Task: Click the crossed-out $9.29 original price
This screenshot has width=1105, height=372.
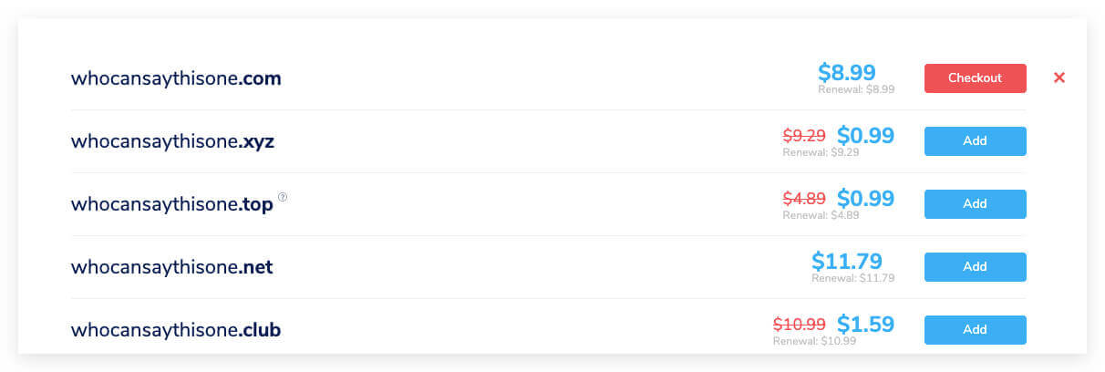Action: 804,136
